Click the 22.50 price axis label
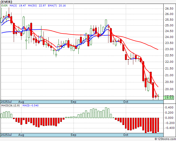Image resolution: width=176 pixels, height=141 pixels. click(x=169, y=56)
